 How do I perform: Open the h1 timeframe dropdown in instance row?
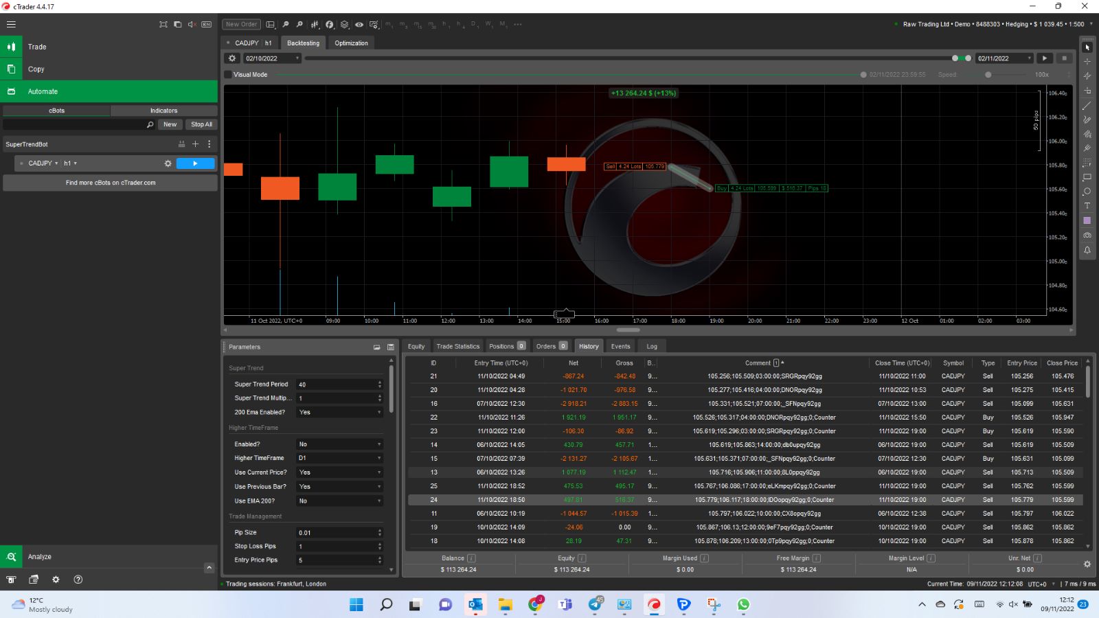70,163
